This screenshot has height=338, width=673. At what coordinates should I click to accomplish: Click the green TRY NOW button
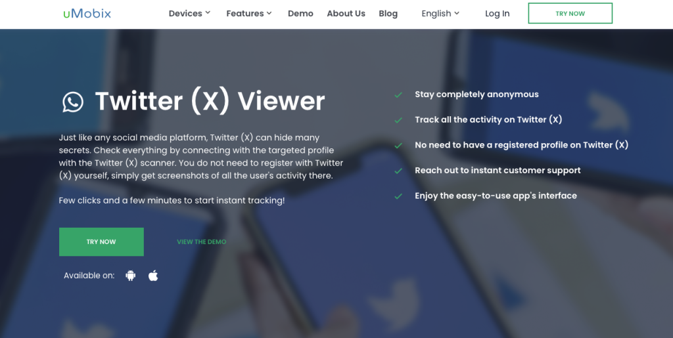pos(101,242)
